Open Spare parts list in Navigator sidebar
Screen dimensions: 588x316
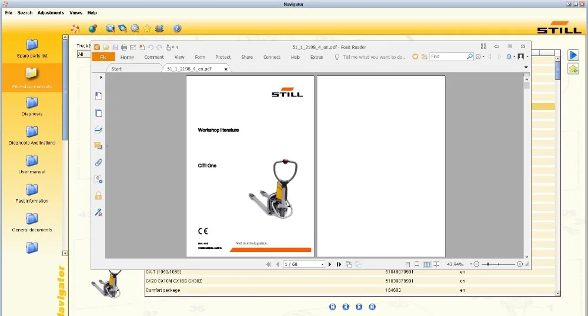(32, 49)
